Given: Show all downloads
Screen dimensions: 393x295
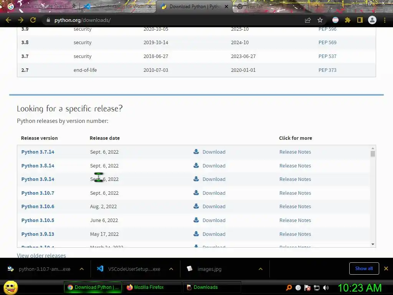Looking at the screenshot, I should click(x=364, y=268).
